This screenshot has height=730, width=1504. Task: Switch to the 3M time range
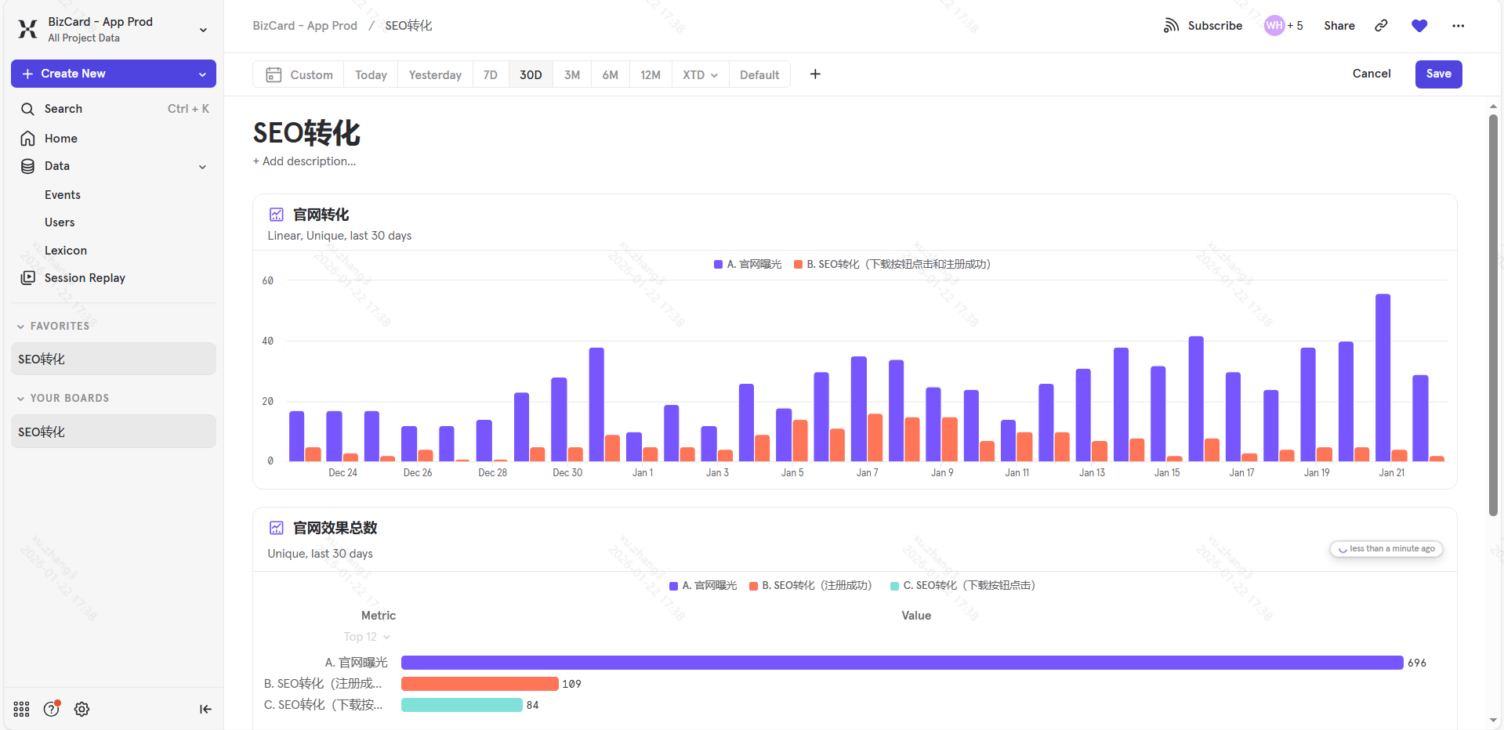572,75
